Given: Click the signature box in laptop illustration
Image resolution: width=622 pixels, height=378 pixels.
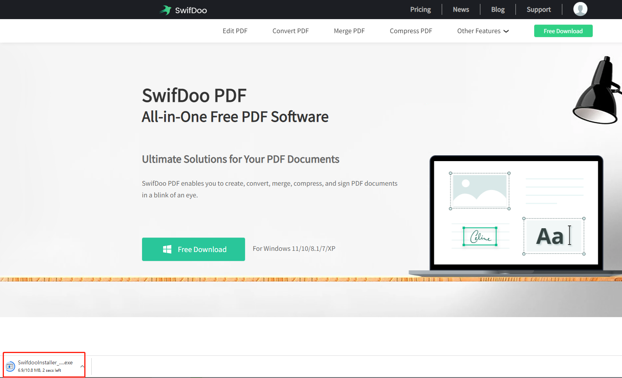Looking at the screenshot, I should click(480, 236).
